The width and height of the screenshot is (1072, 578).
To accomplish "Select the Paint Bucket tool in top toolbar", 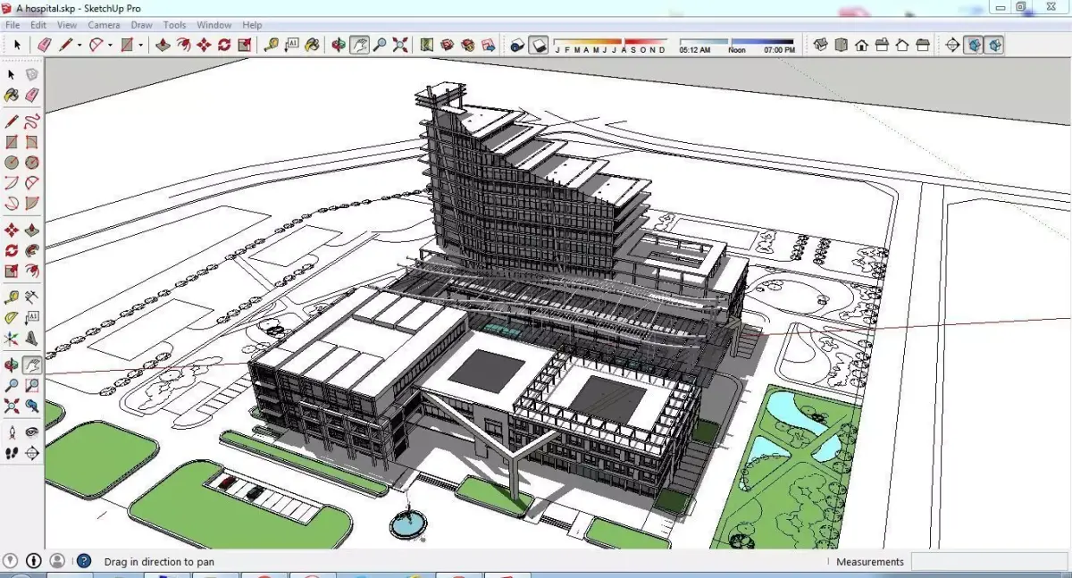I will pos(312,45).
